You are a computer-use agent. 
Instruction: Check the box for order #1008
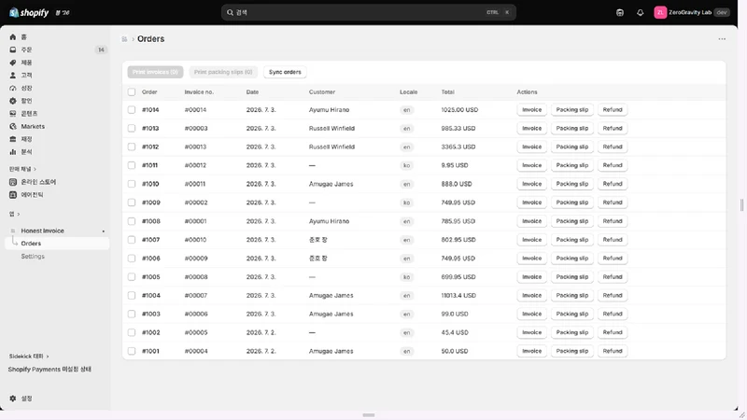point(132,221)
